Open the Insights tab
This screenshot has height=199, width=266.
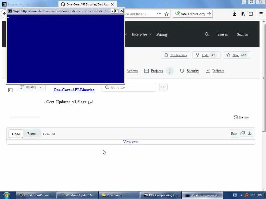click(215, 71)
